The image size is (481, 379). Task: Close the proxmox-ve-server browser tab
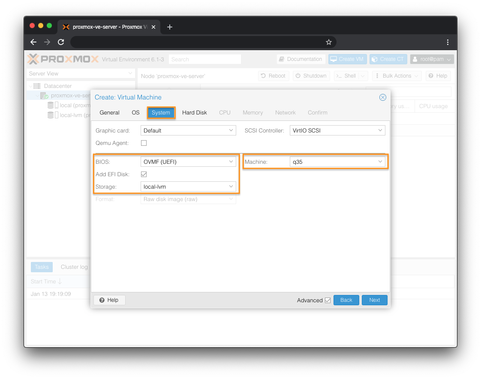[x=153, y=27]
